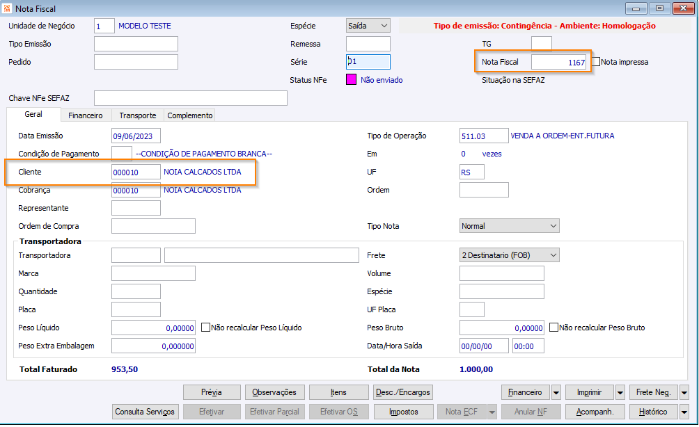This screenshot has height=427, width=699.
Task: Enable Não recalcular Peso Bruto checkbox
Action: [x=553, y=328]
